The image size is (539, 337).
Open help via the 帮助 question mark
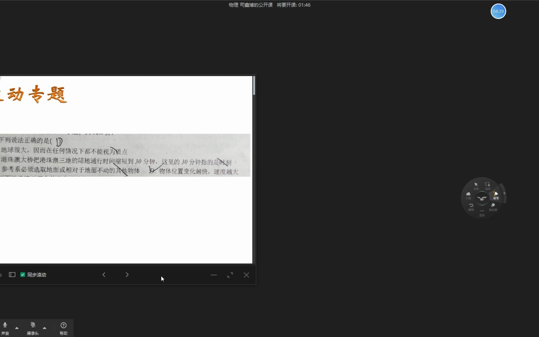tap(63, 325)
